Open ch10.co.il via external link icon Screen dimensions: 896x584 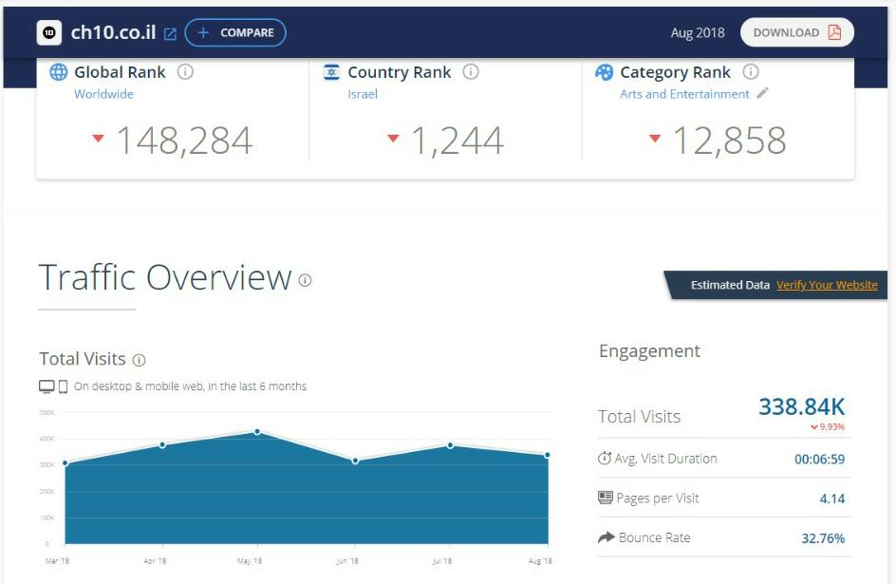click(171, 34)
